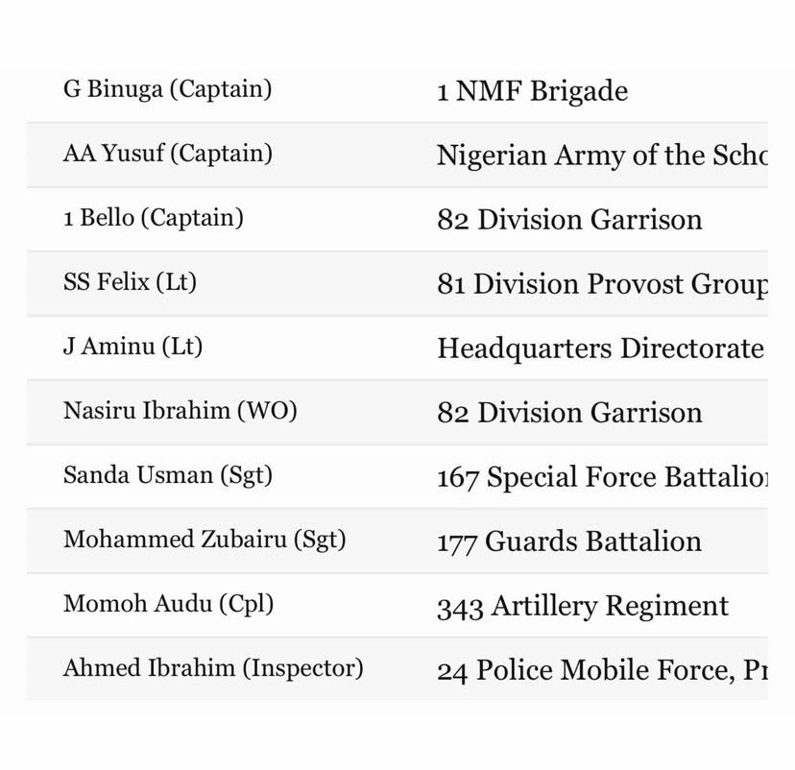The width and height of the screenshot is (795, 770).
Task: Click the 1 Bello (Captain) entry
Action: pos(154,218)
